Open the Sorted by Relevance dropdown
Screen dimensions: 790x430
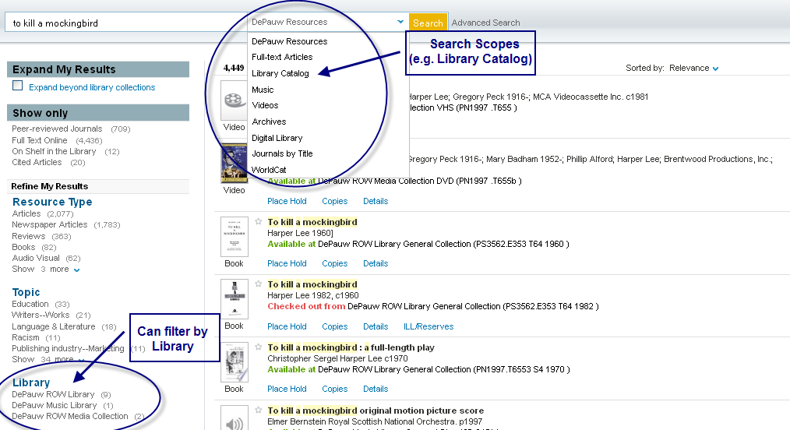tap(693, 68)
